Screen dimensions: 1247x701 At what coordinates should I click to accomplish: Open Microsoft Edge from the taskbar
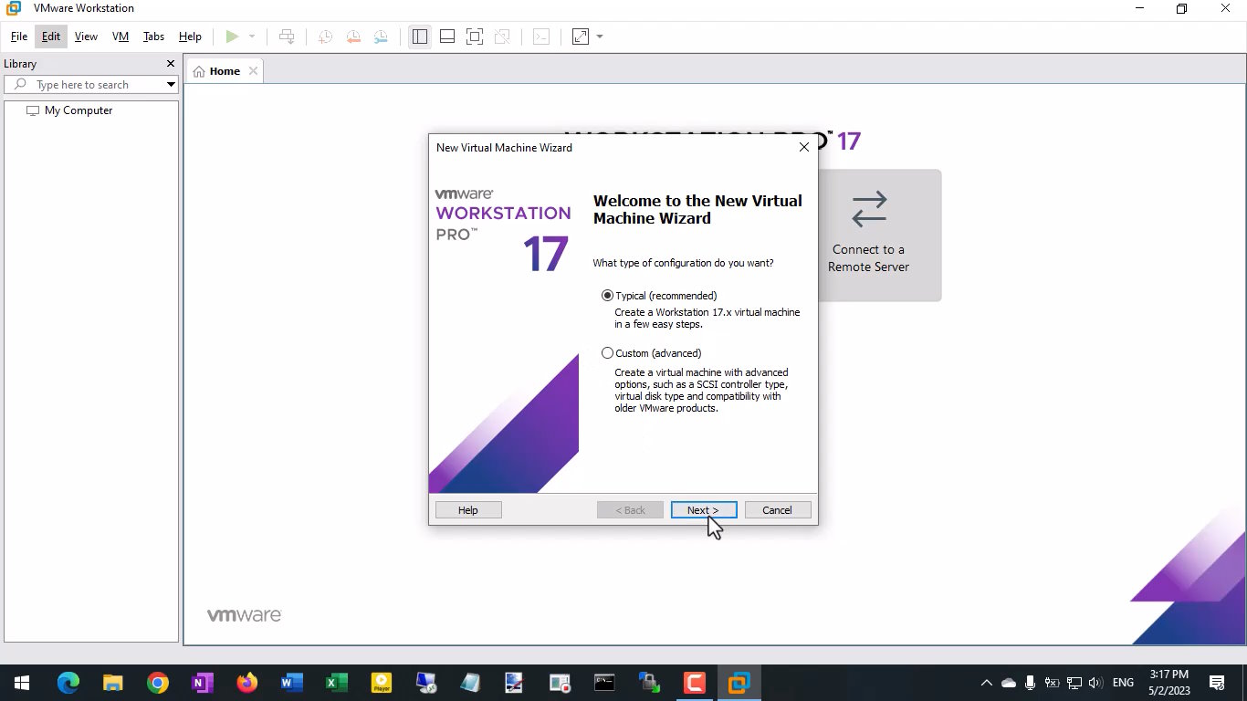point(68,683)
